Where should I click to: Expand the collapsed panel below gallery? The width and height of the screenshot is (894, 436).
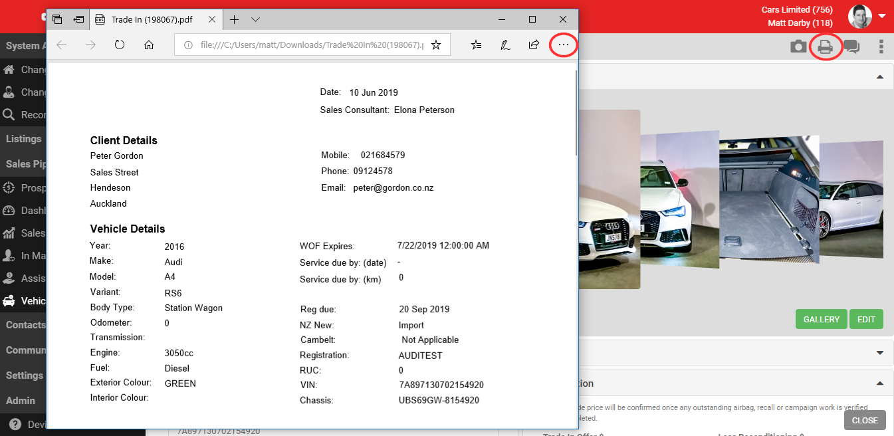(x=880, y=352)
